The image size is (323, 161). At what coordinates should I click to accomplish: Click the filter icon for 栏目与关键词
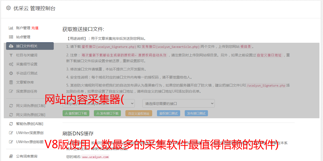click(11, 55)
